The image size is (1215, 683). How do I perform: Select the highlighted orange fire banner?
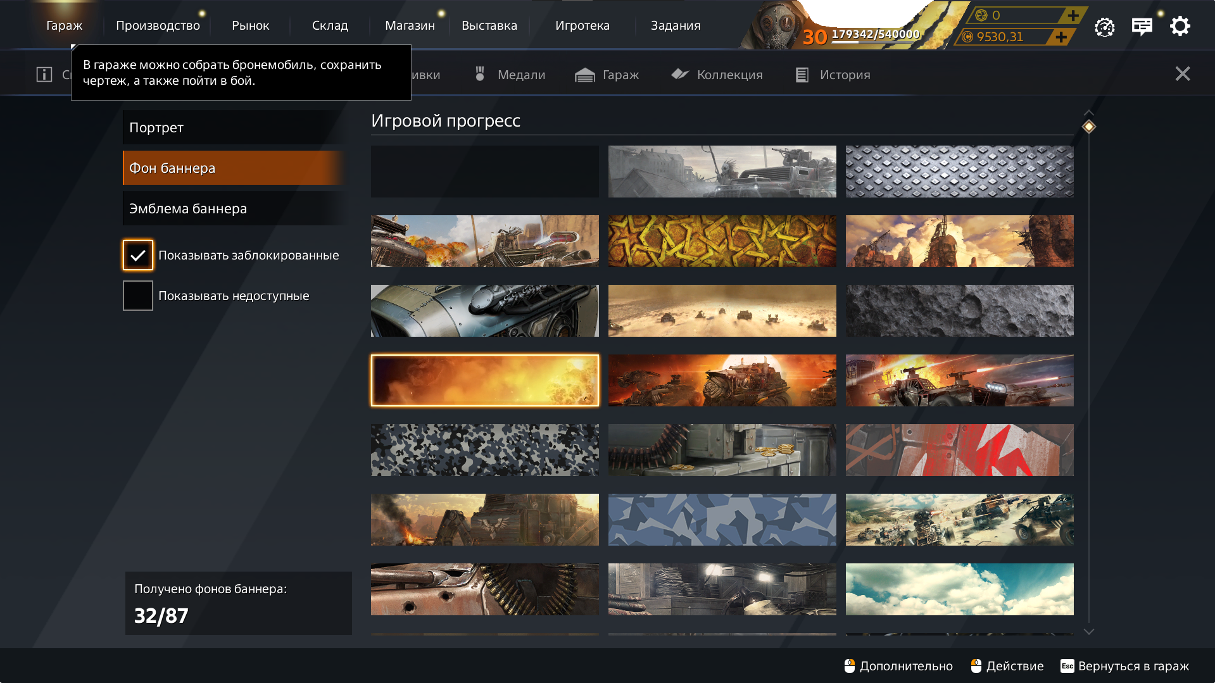click(x=485, y=380)
